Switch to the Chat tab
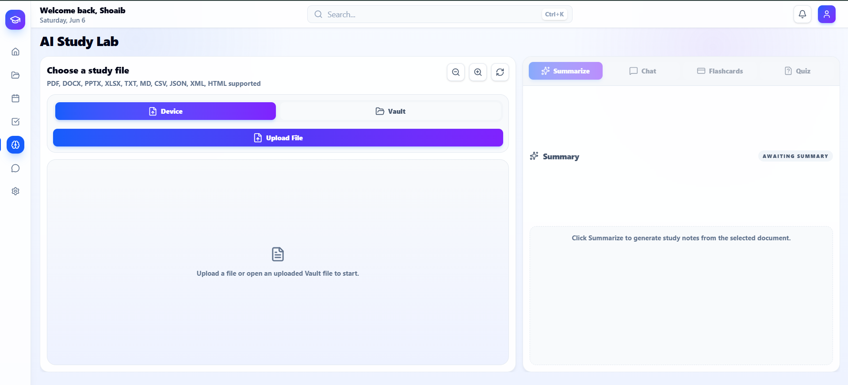Image resolution: width=848 pixels, height=385 pixels. 643,71
